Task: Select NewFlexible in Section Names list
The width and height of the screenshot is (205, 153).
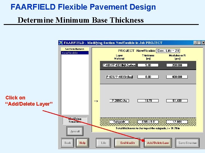Action: 75,53
